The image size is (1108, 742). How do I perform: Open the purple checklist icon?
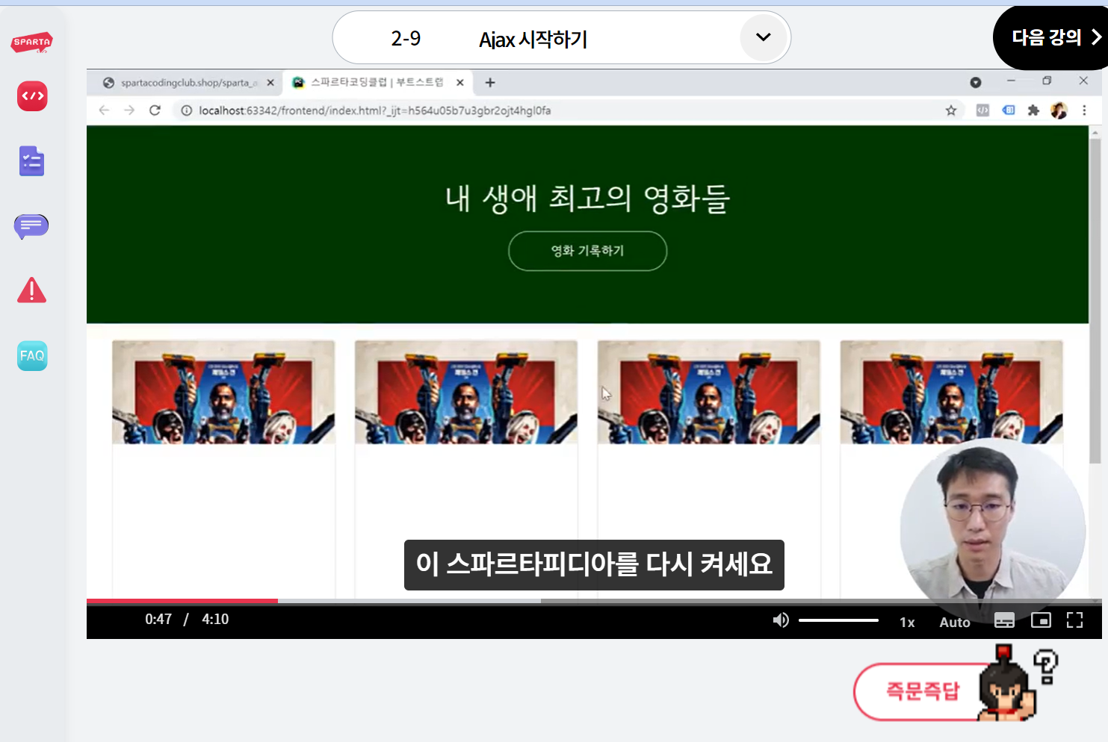click(x=31, y=160)
